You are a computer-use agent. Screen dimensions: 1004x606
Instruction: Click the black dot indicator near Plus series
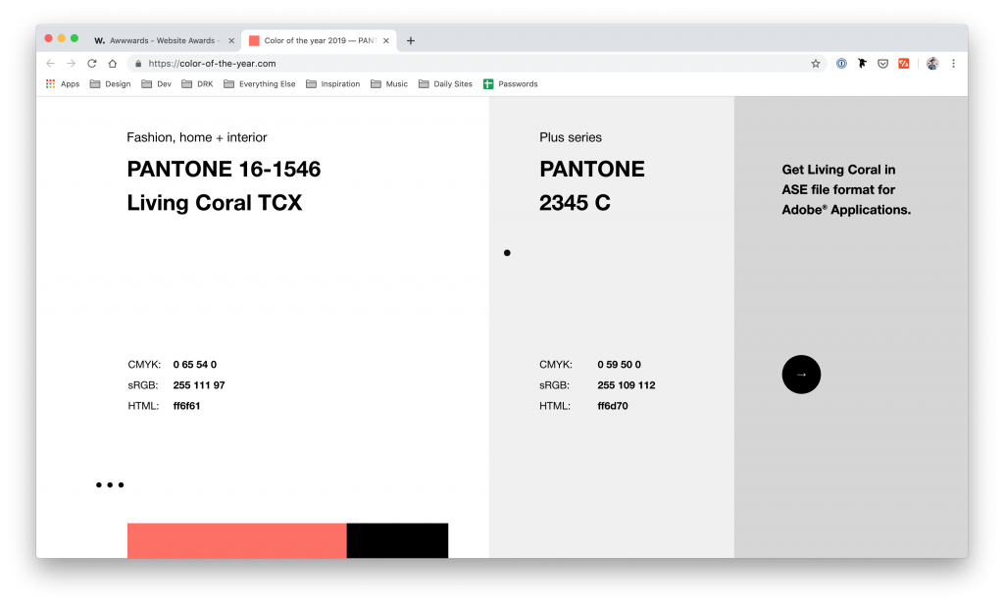tap(507, 253)
